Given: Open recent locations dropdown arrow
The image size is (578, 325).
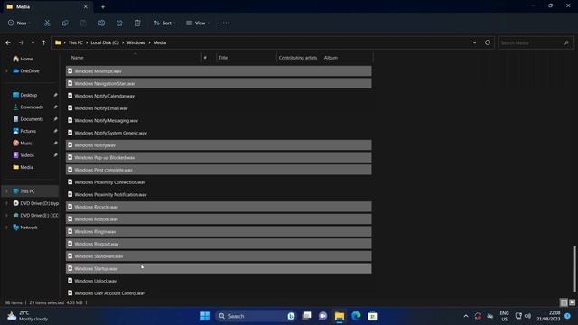Looking at the screenshot, I should [x=33, y=42].
